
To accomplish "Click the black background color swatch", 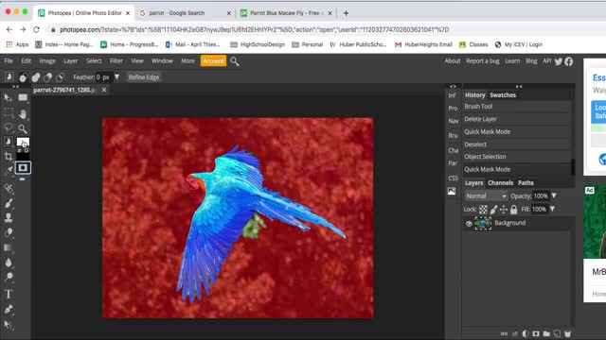I will pyautogui.click(x=23, y=156).
